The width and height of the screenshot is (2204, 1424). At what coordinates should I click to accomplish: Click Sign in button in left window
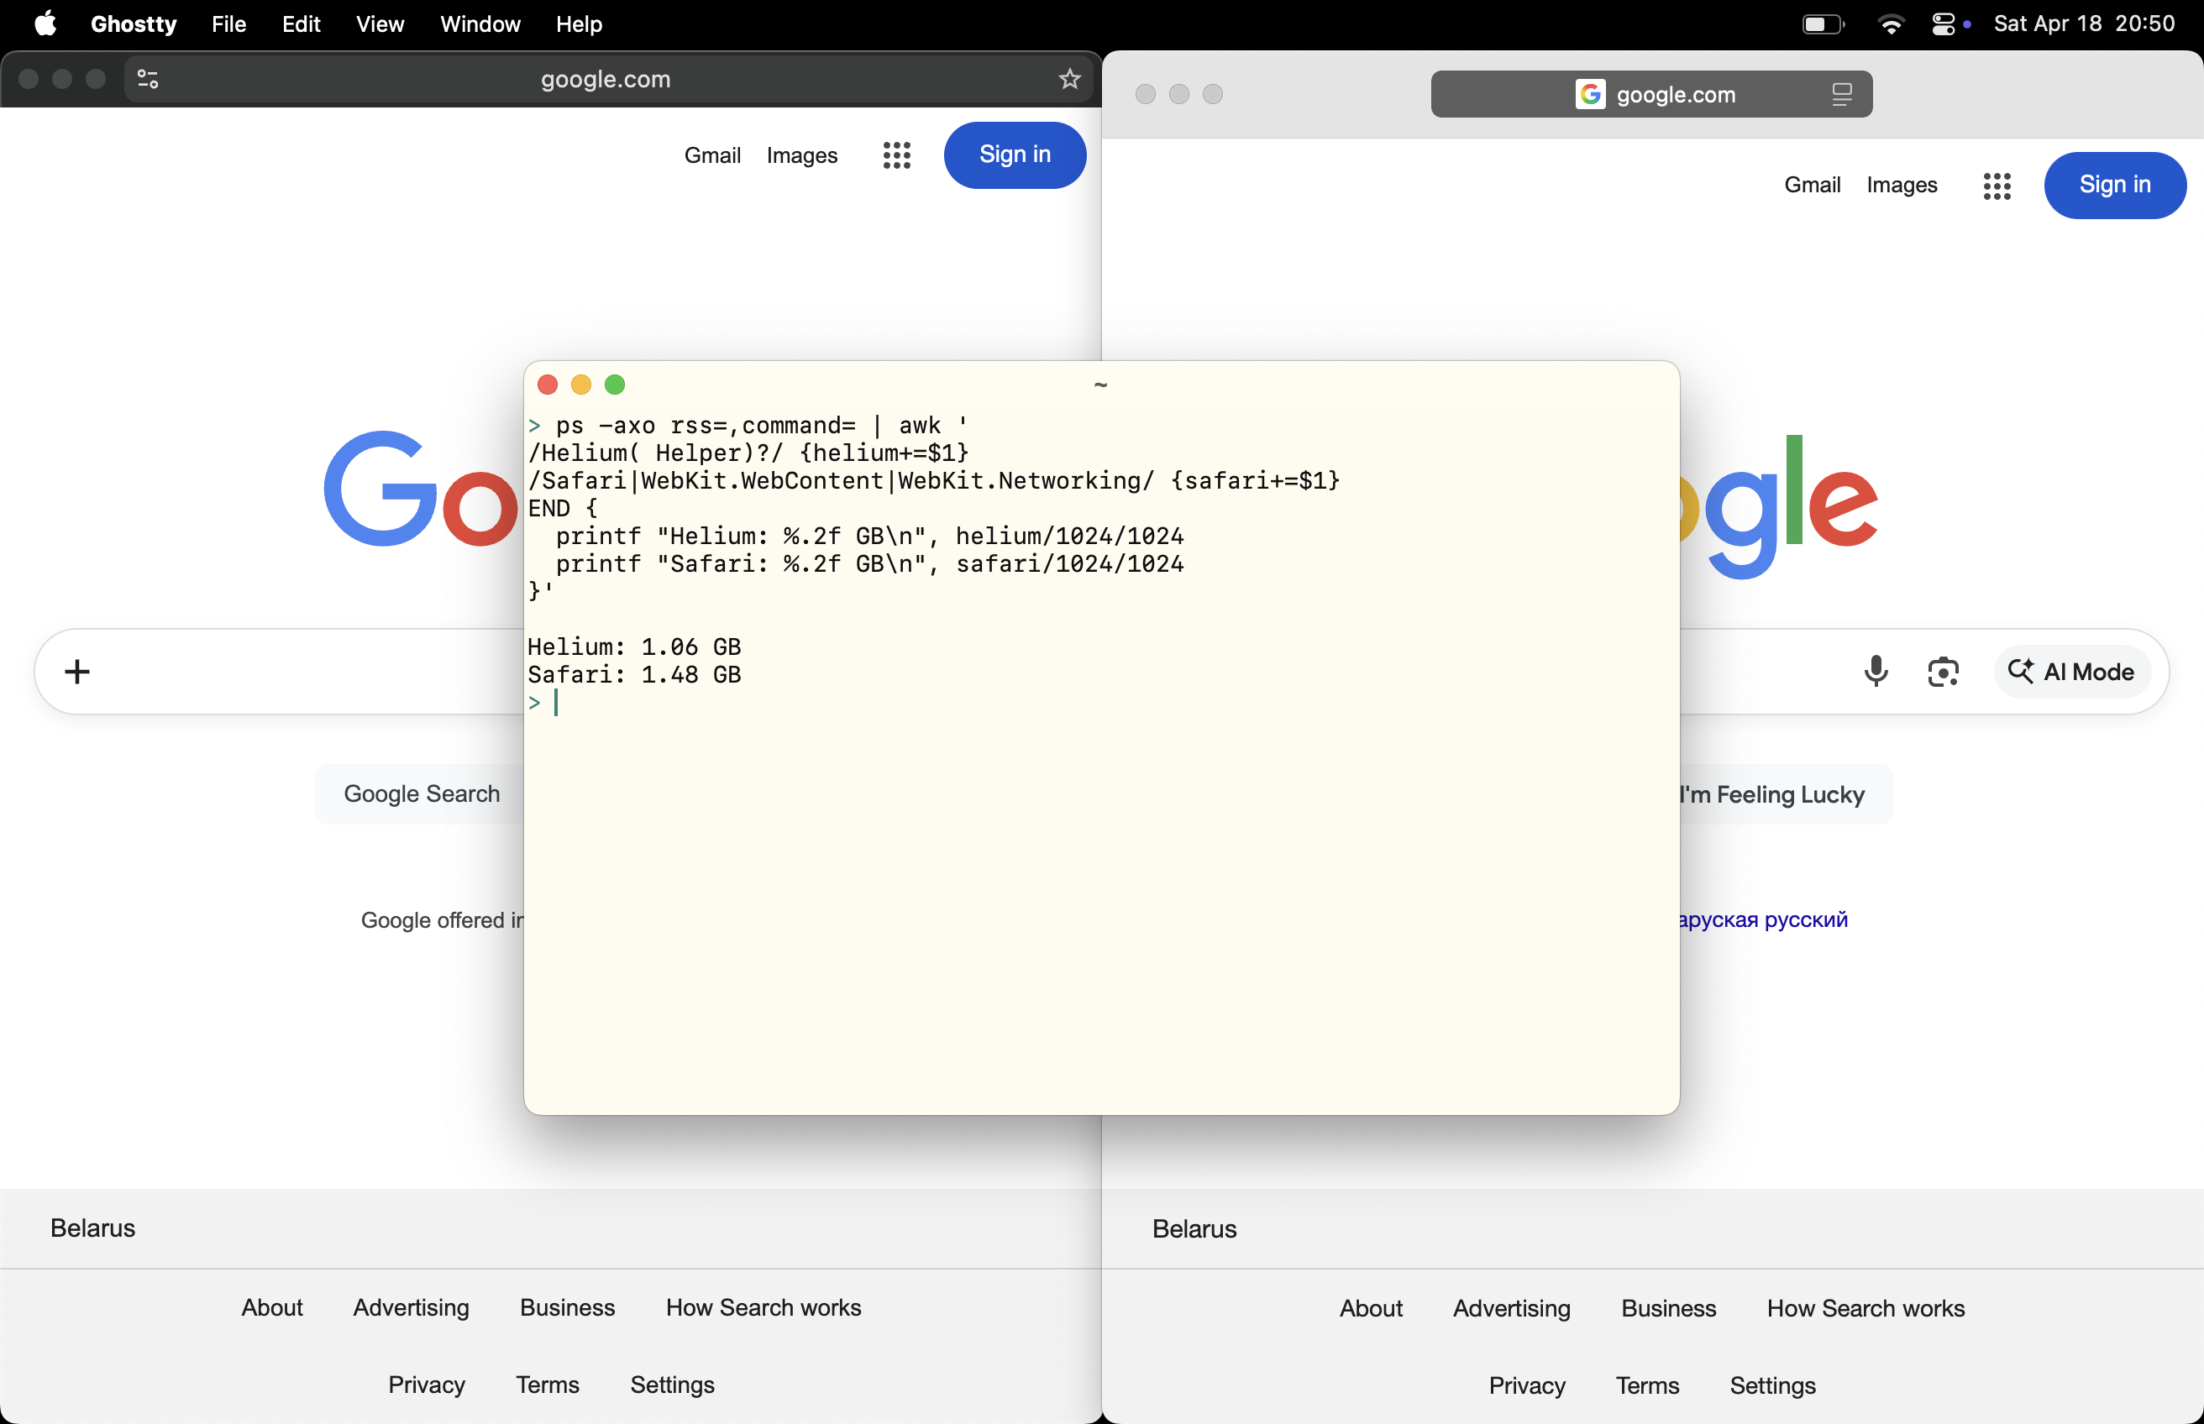[x=1015, y=154]
